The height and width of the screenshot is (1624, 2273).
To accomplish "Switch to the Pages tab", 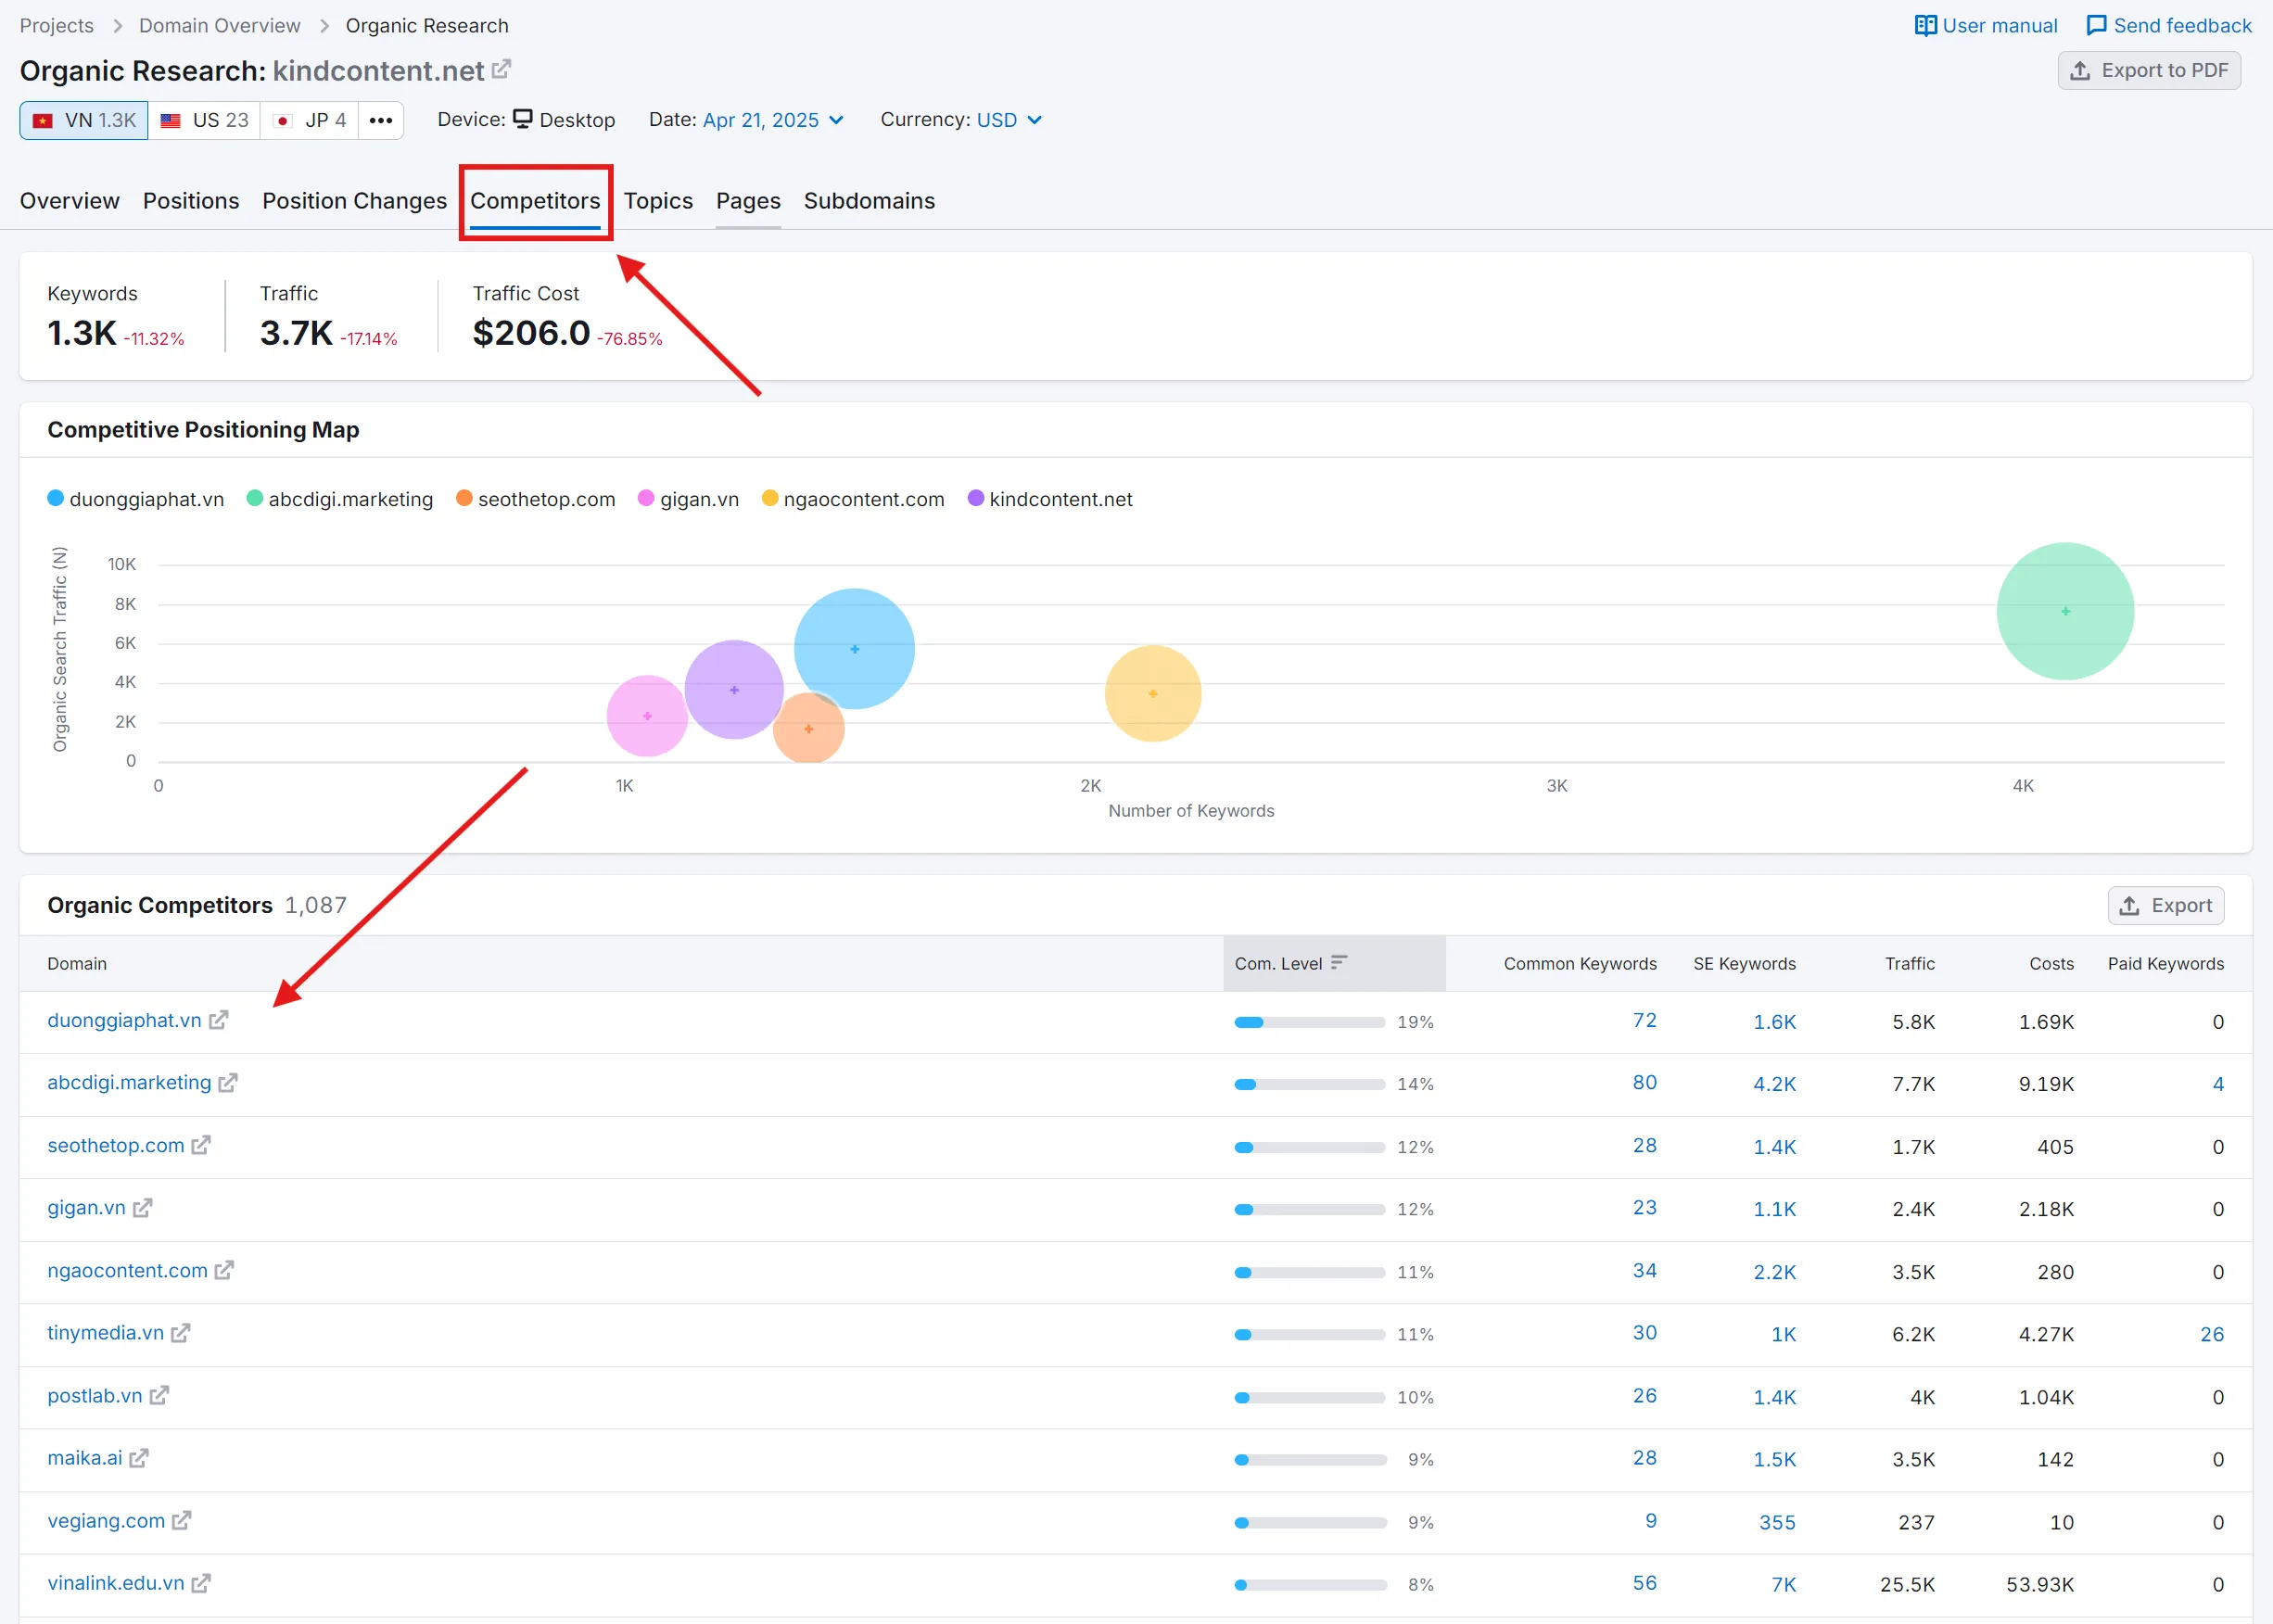I will point(748,201).
